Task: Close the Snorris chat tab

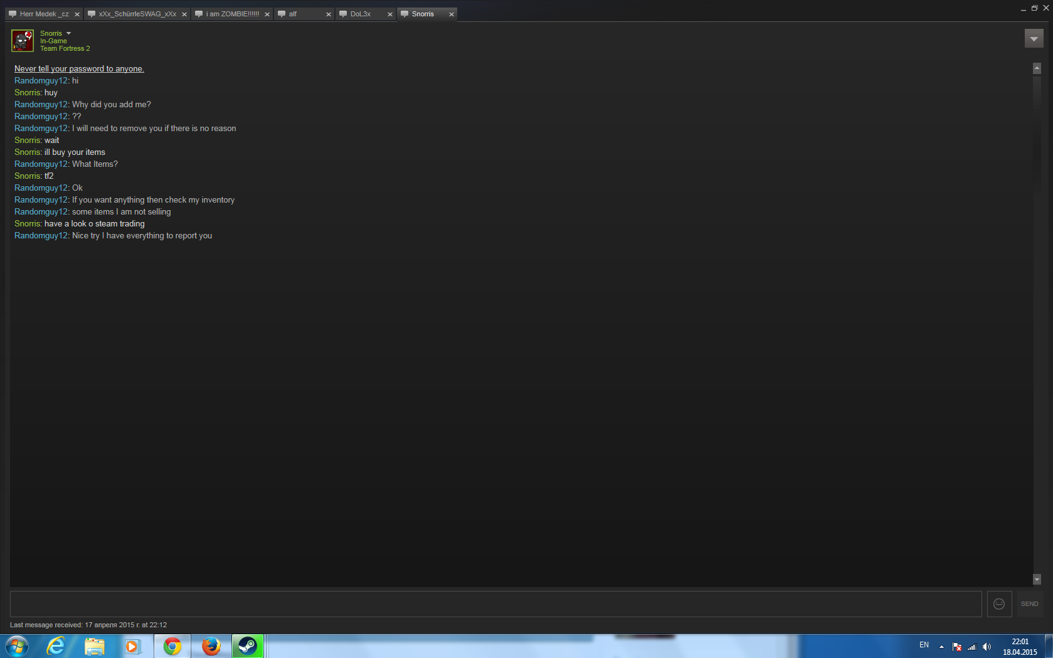Action: click(451, 14)
